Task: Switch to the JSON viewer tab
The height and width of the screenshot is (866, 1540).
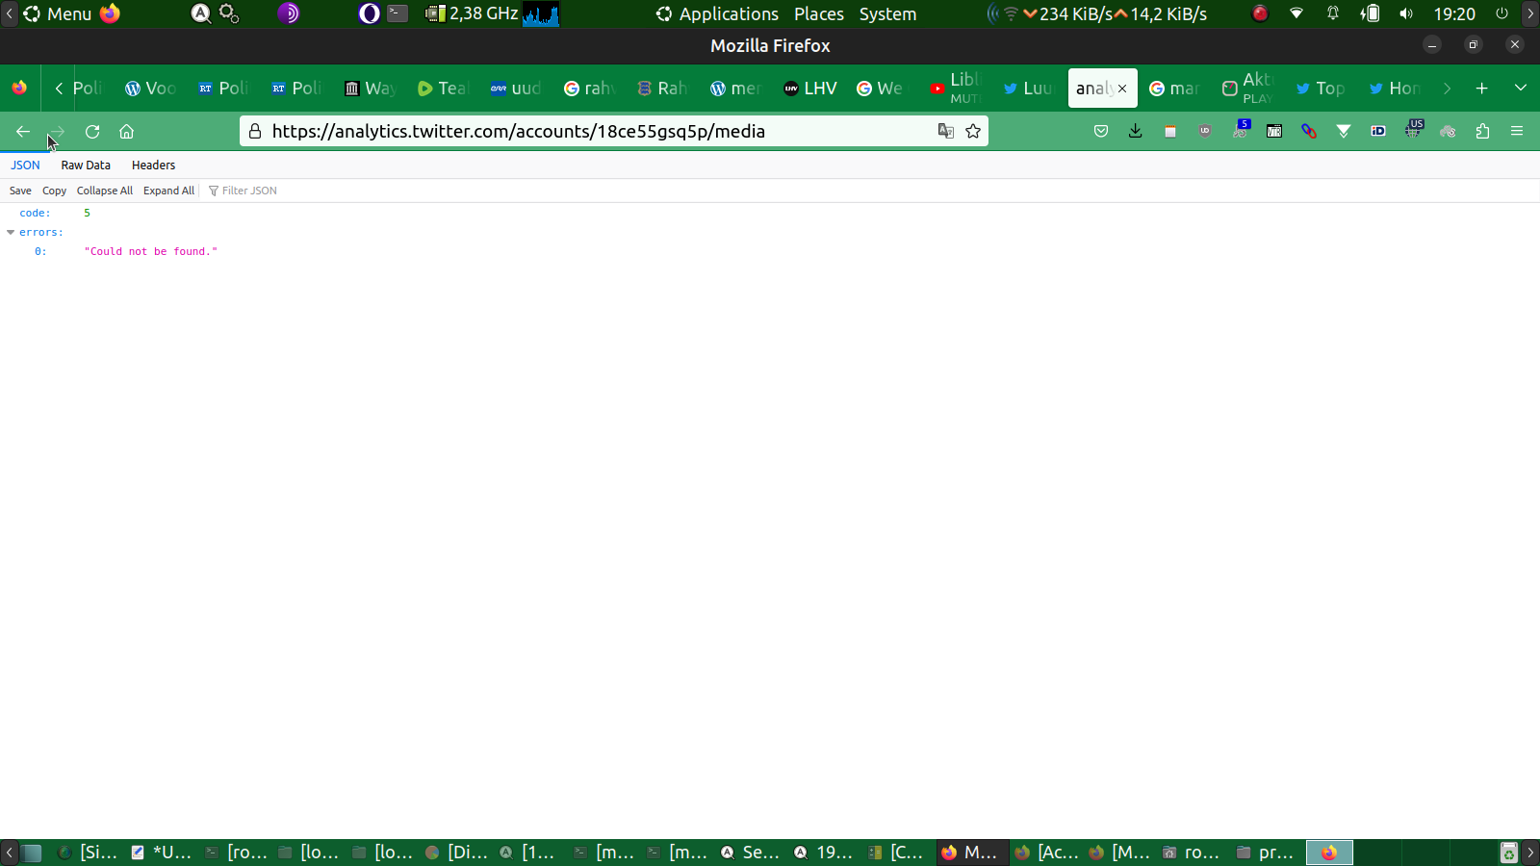Action: coord(25,166)
